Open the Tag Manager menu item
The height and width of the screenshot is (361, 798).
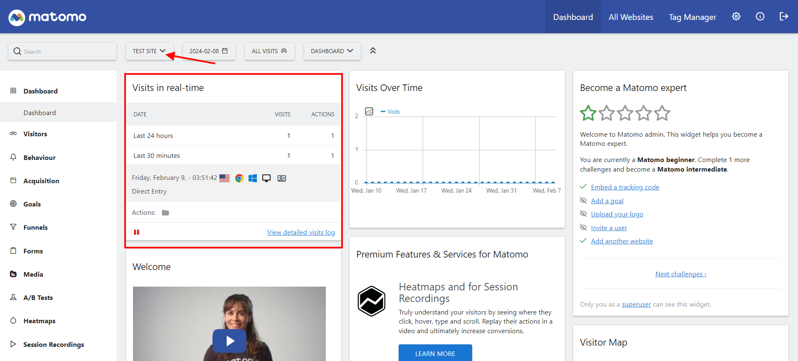(x=692, y=17)
